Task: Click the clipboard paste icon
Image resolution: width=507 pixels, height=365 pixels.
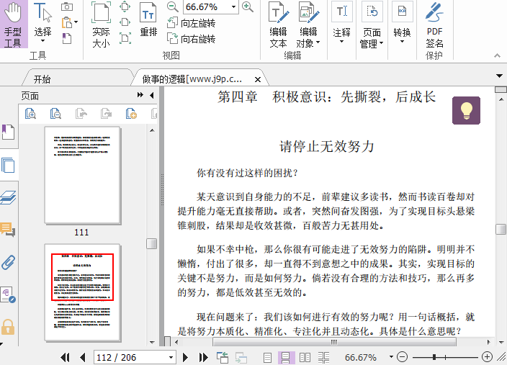Action: coord(67,22)
